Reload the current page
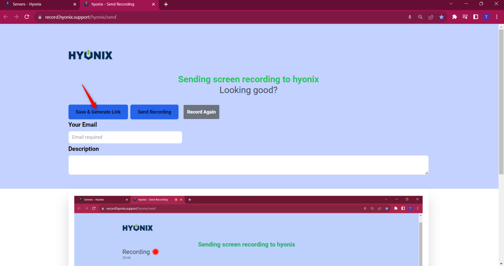Viewport: 504px width, 266px height. [27, 17]
